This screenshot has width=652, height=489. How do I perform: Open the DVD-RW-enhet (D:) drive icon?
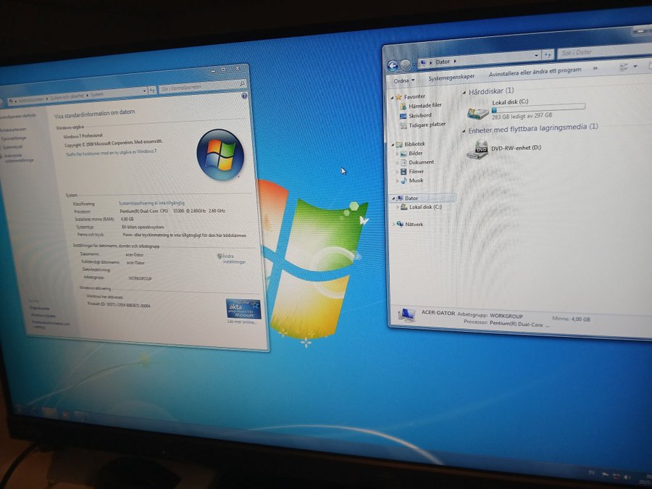477,149
